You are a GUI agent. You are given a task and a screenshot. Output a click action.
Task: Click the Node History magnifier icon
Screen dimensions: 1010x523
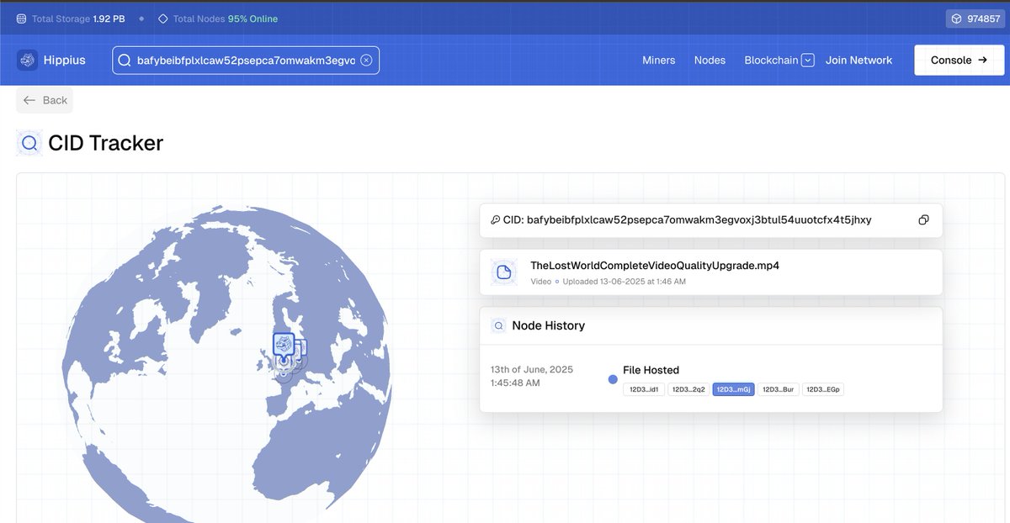(x=498, y=325)
